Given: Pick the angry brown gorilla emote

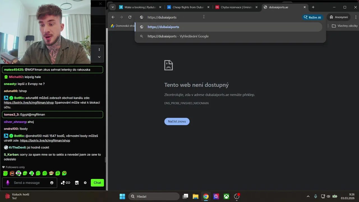Looking at the screenshot, I should 12,173.
